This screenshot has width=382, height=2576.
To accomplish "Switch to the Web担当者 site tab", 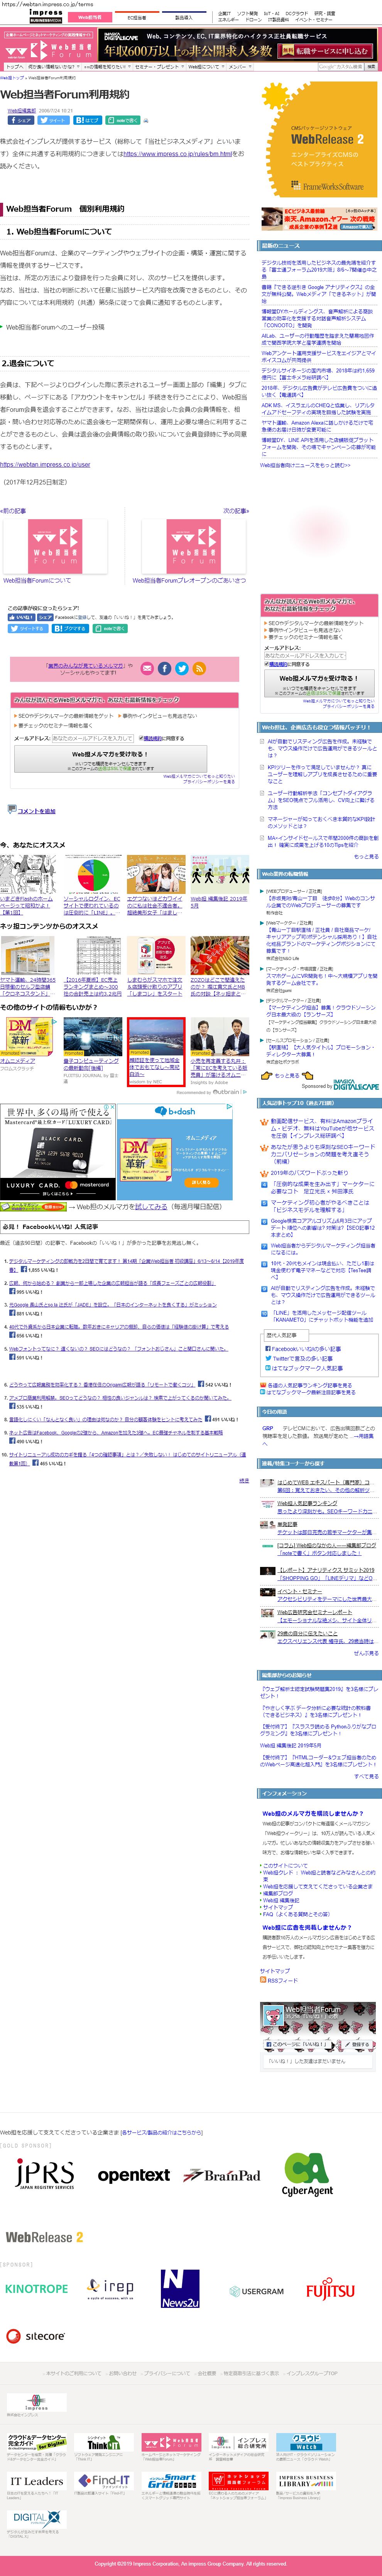I will point(90,17).
